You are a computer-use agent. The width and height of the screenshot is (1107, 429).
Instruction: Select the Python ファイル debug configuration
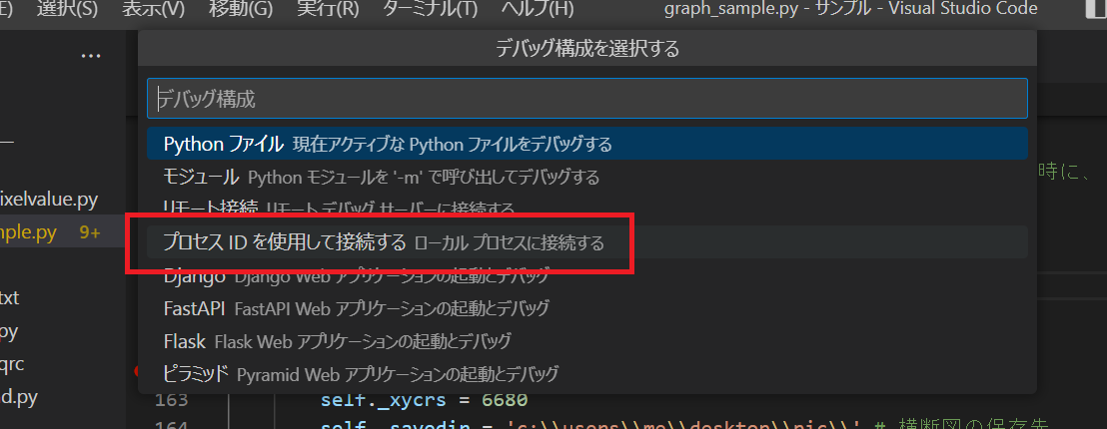(586, 144)
